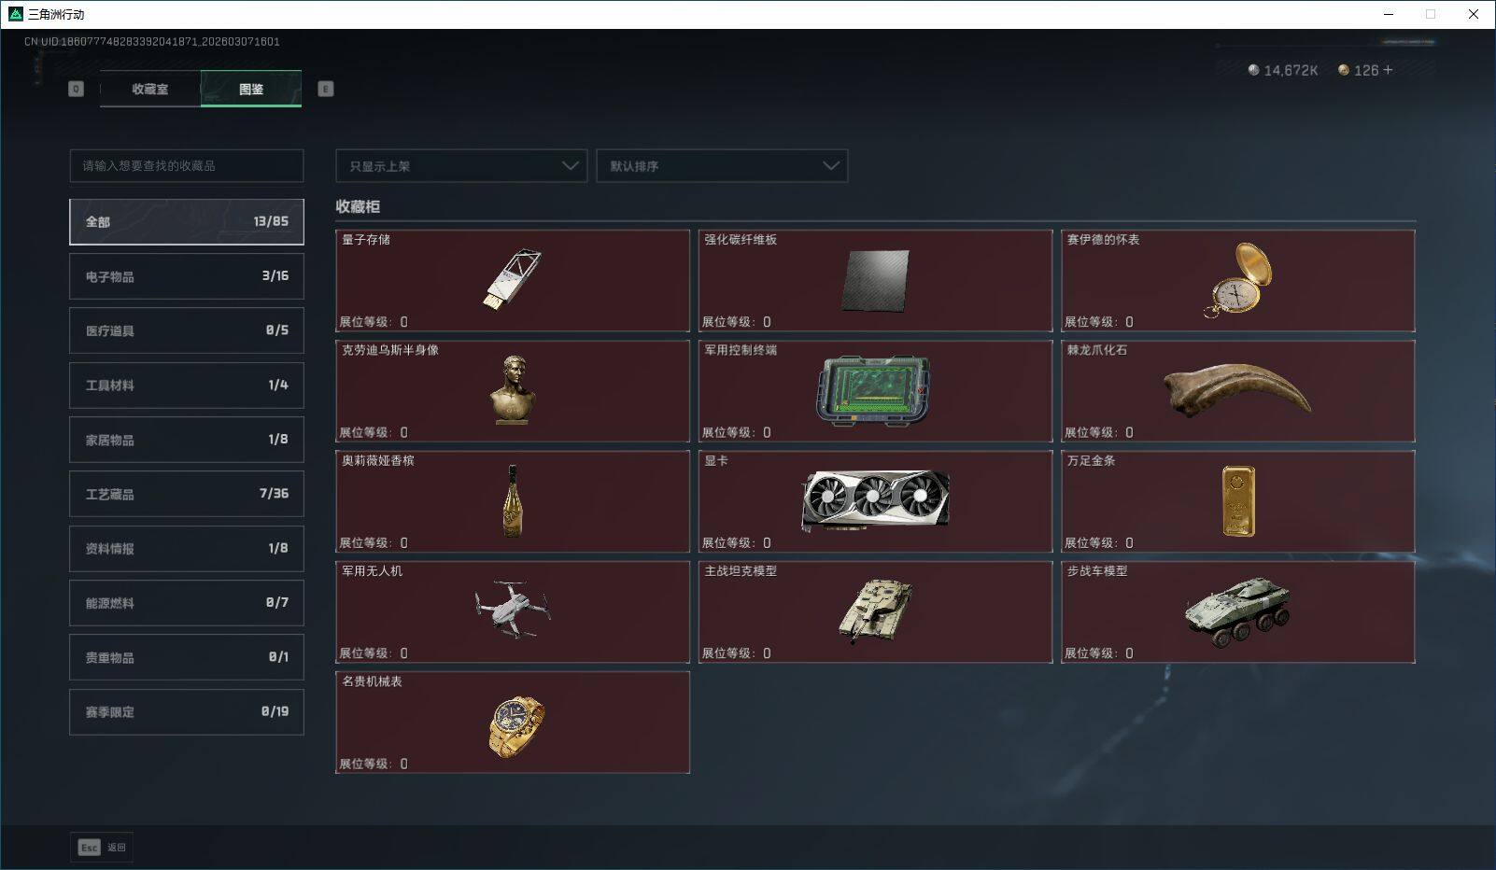The height and width of the screenshot is (870, 1496).
Task: Click the Esc 返回 back button
Action: coord(102,848)
